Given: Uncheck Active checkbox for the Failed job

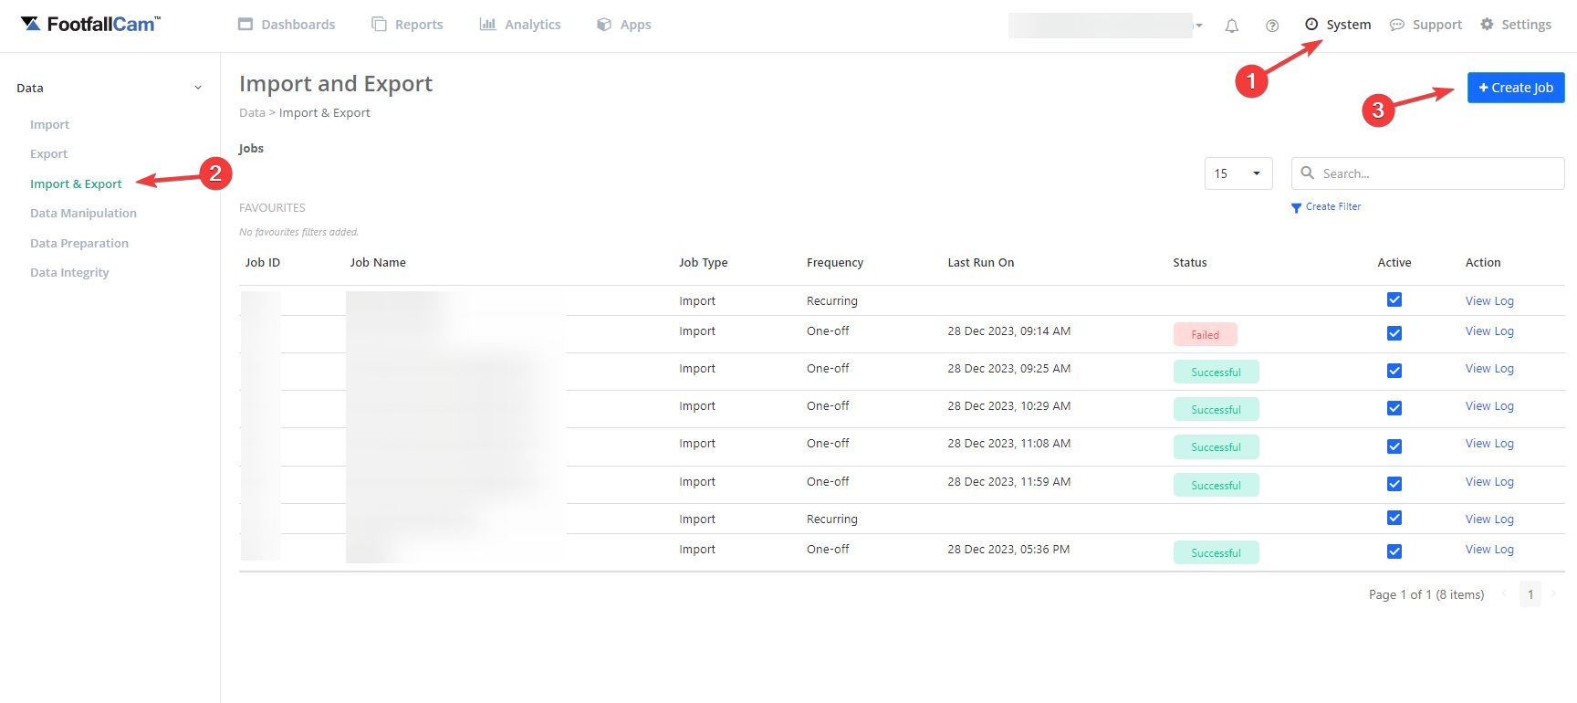Looking at the screenshot, I should click(x=1394, y=333).
